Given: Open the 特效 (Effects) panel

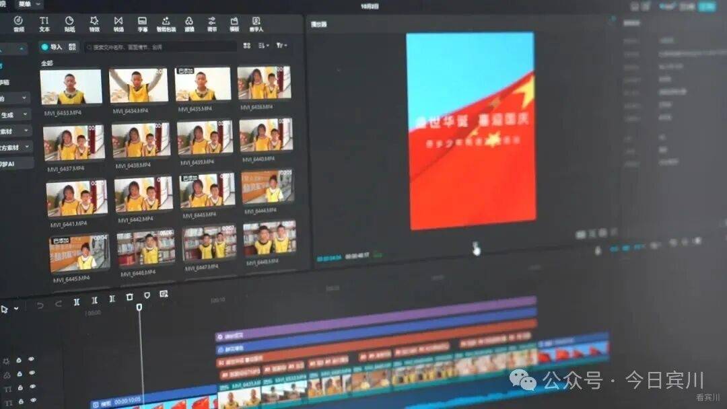Looking at the screenshot, I should (x=94, y=24).
